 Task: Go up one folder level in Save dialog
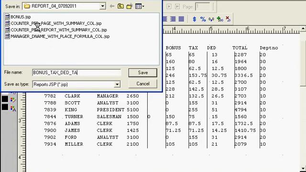click(120, 6)
